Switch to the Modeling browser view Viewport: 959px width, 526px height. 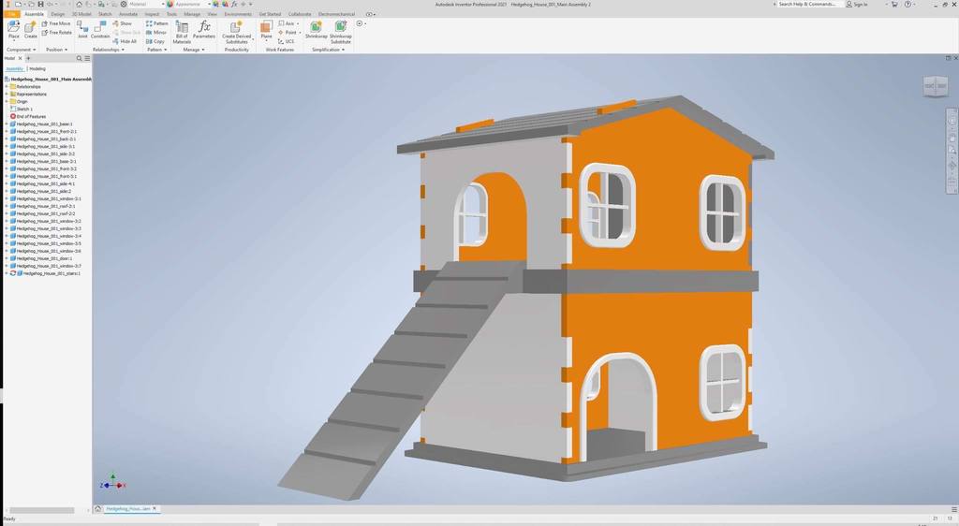[37, 69]
